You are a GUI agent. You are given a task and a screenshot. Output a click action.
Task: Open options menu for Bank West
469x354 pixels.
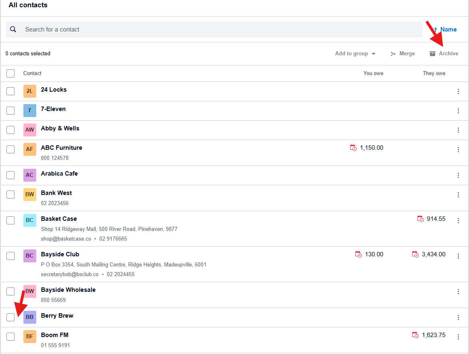click(458, 195)
